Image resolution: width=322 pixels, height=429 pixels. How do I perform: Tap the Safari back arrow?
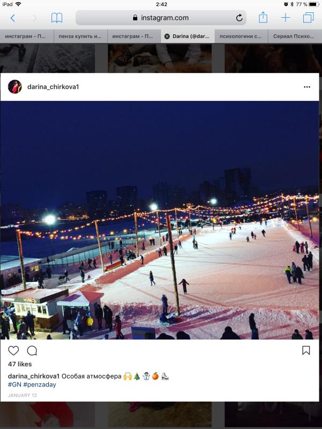12,18
